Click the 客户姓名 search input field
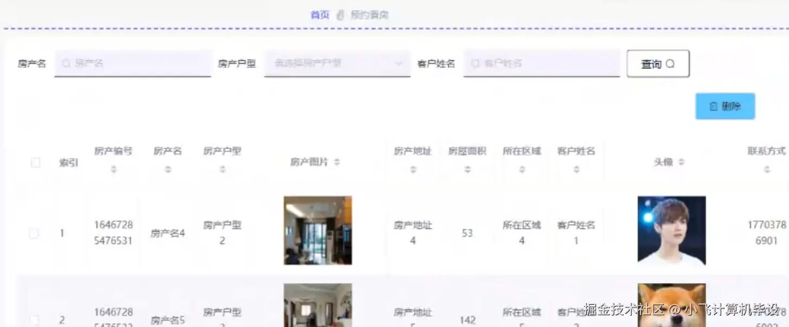Image resolution: width=789 pixels, height=327 pixels. coord(541,63)
